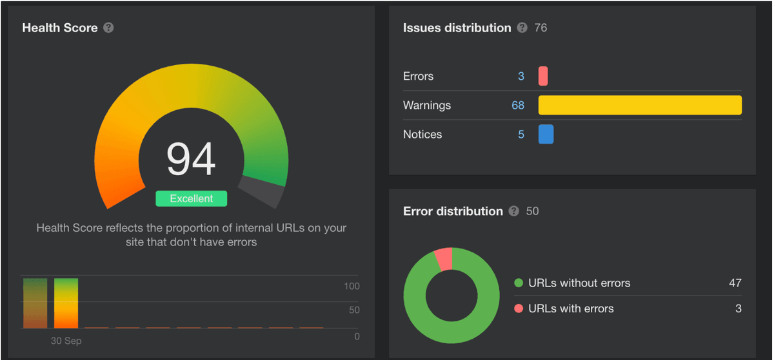The height and width of the screenshot is (360, 774).
Task: Click the URLs without errors label
Action: click(579, 283)
